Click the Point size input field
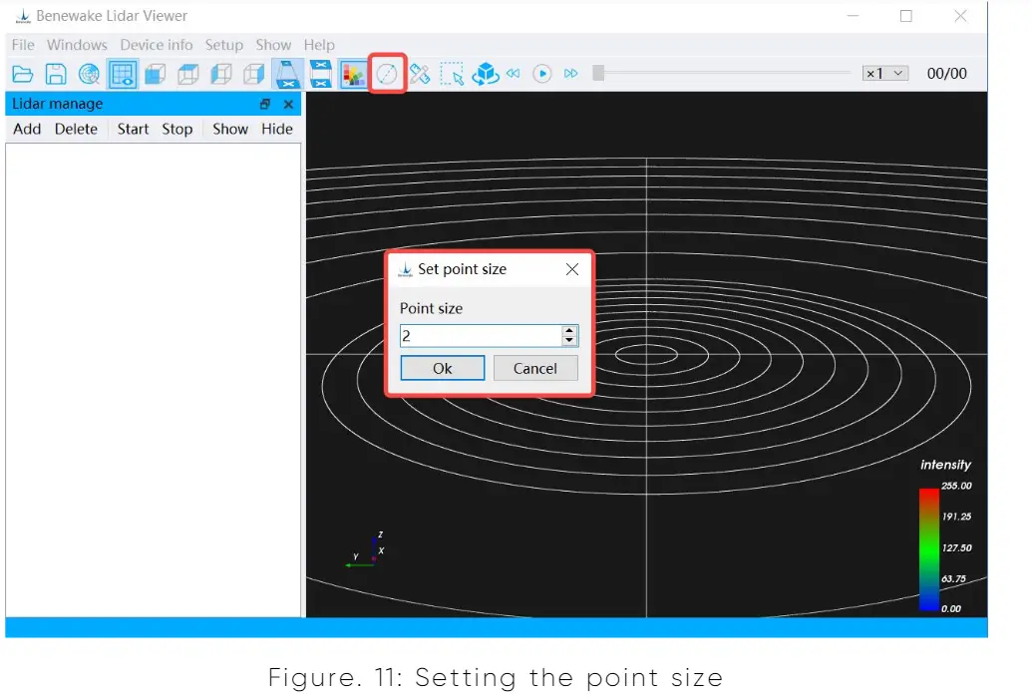Screen dimensions: 1032x699 click(x=481, y=336)
